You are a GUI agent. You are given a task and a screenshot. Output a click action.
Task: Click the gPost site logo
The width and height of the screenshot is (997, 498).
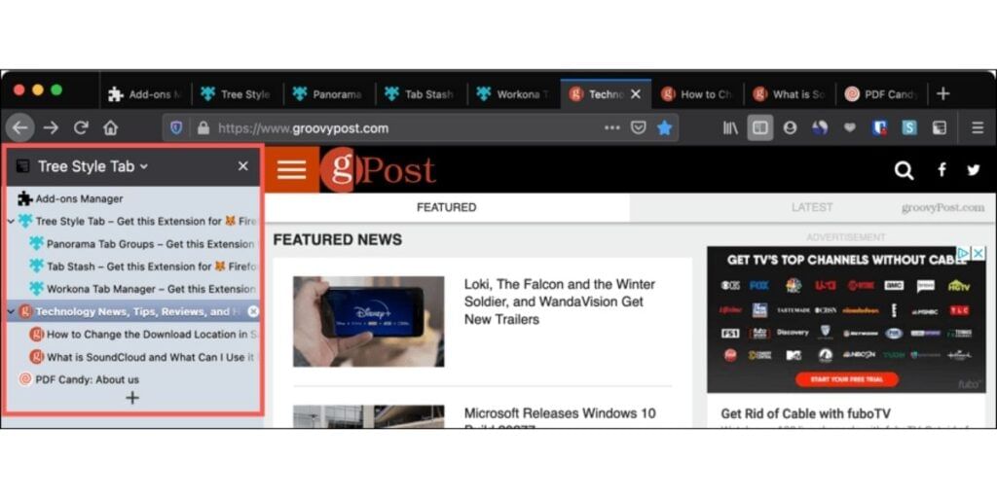(x=379, y=169)
